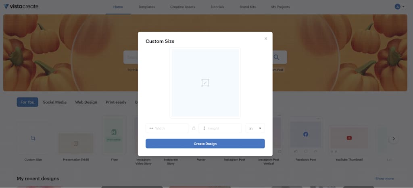Select the Web Design category tab
Viewport: 413px width, 188px height.
click(x=86, y=102)
